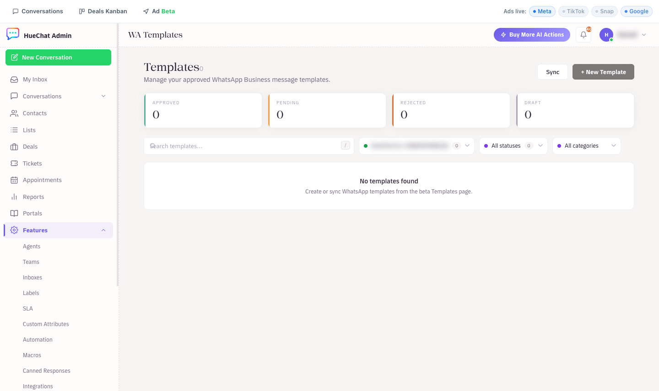Open the All statuses dropdown
The width and height of the screenshot is (659, 391).
(513, 146)
